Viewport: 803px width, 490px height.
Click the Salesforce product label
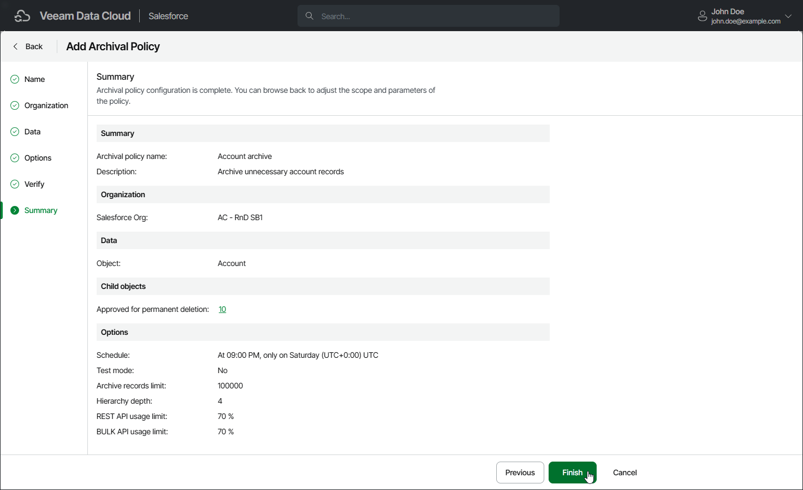(168, 16)
